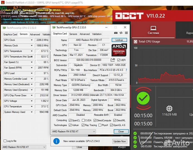Expand the GPU Chip Power Draw dropdown
193x150 pixels.
[32, 95]
